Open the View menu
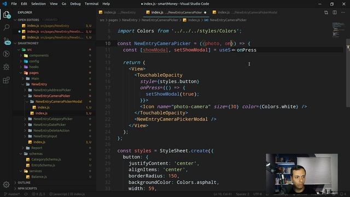 (x=54, y=4)
